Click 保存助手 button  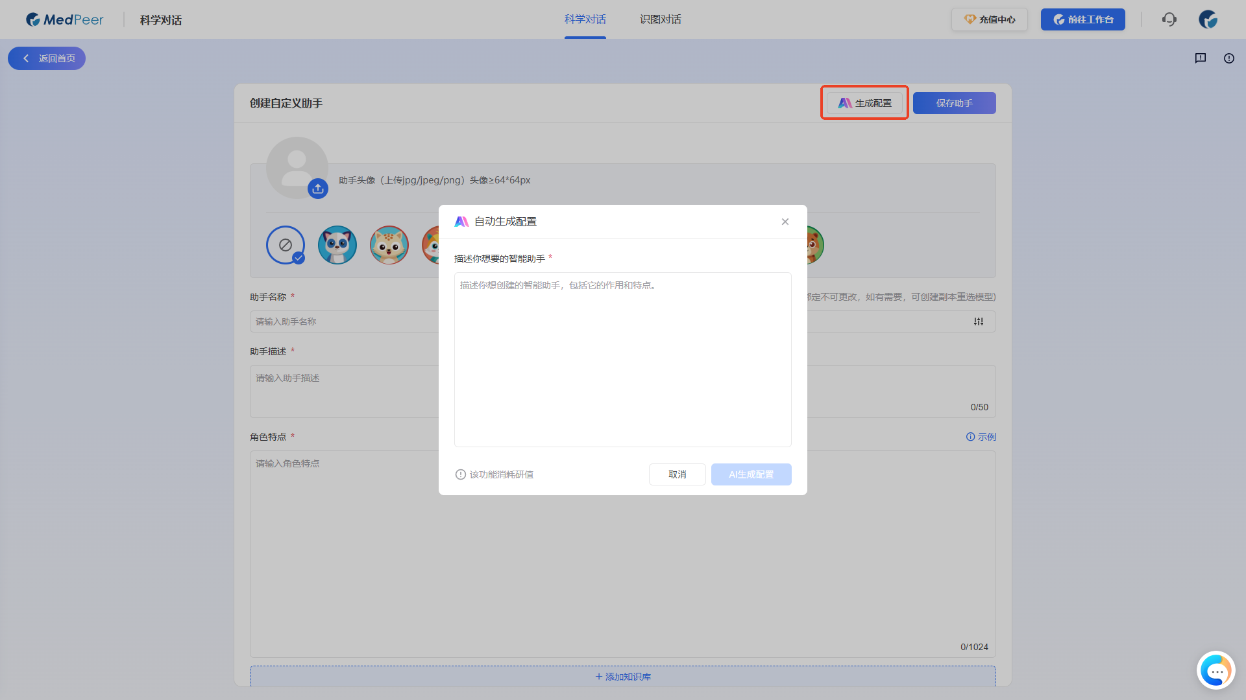point(954,103)
